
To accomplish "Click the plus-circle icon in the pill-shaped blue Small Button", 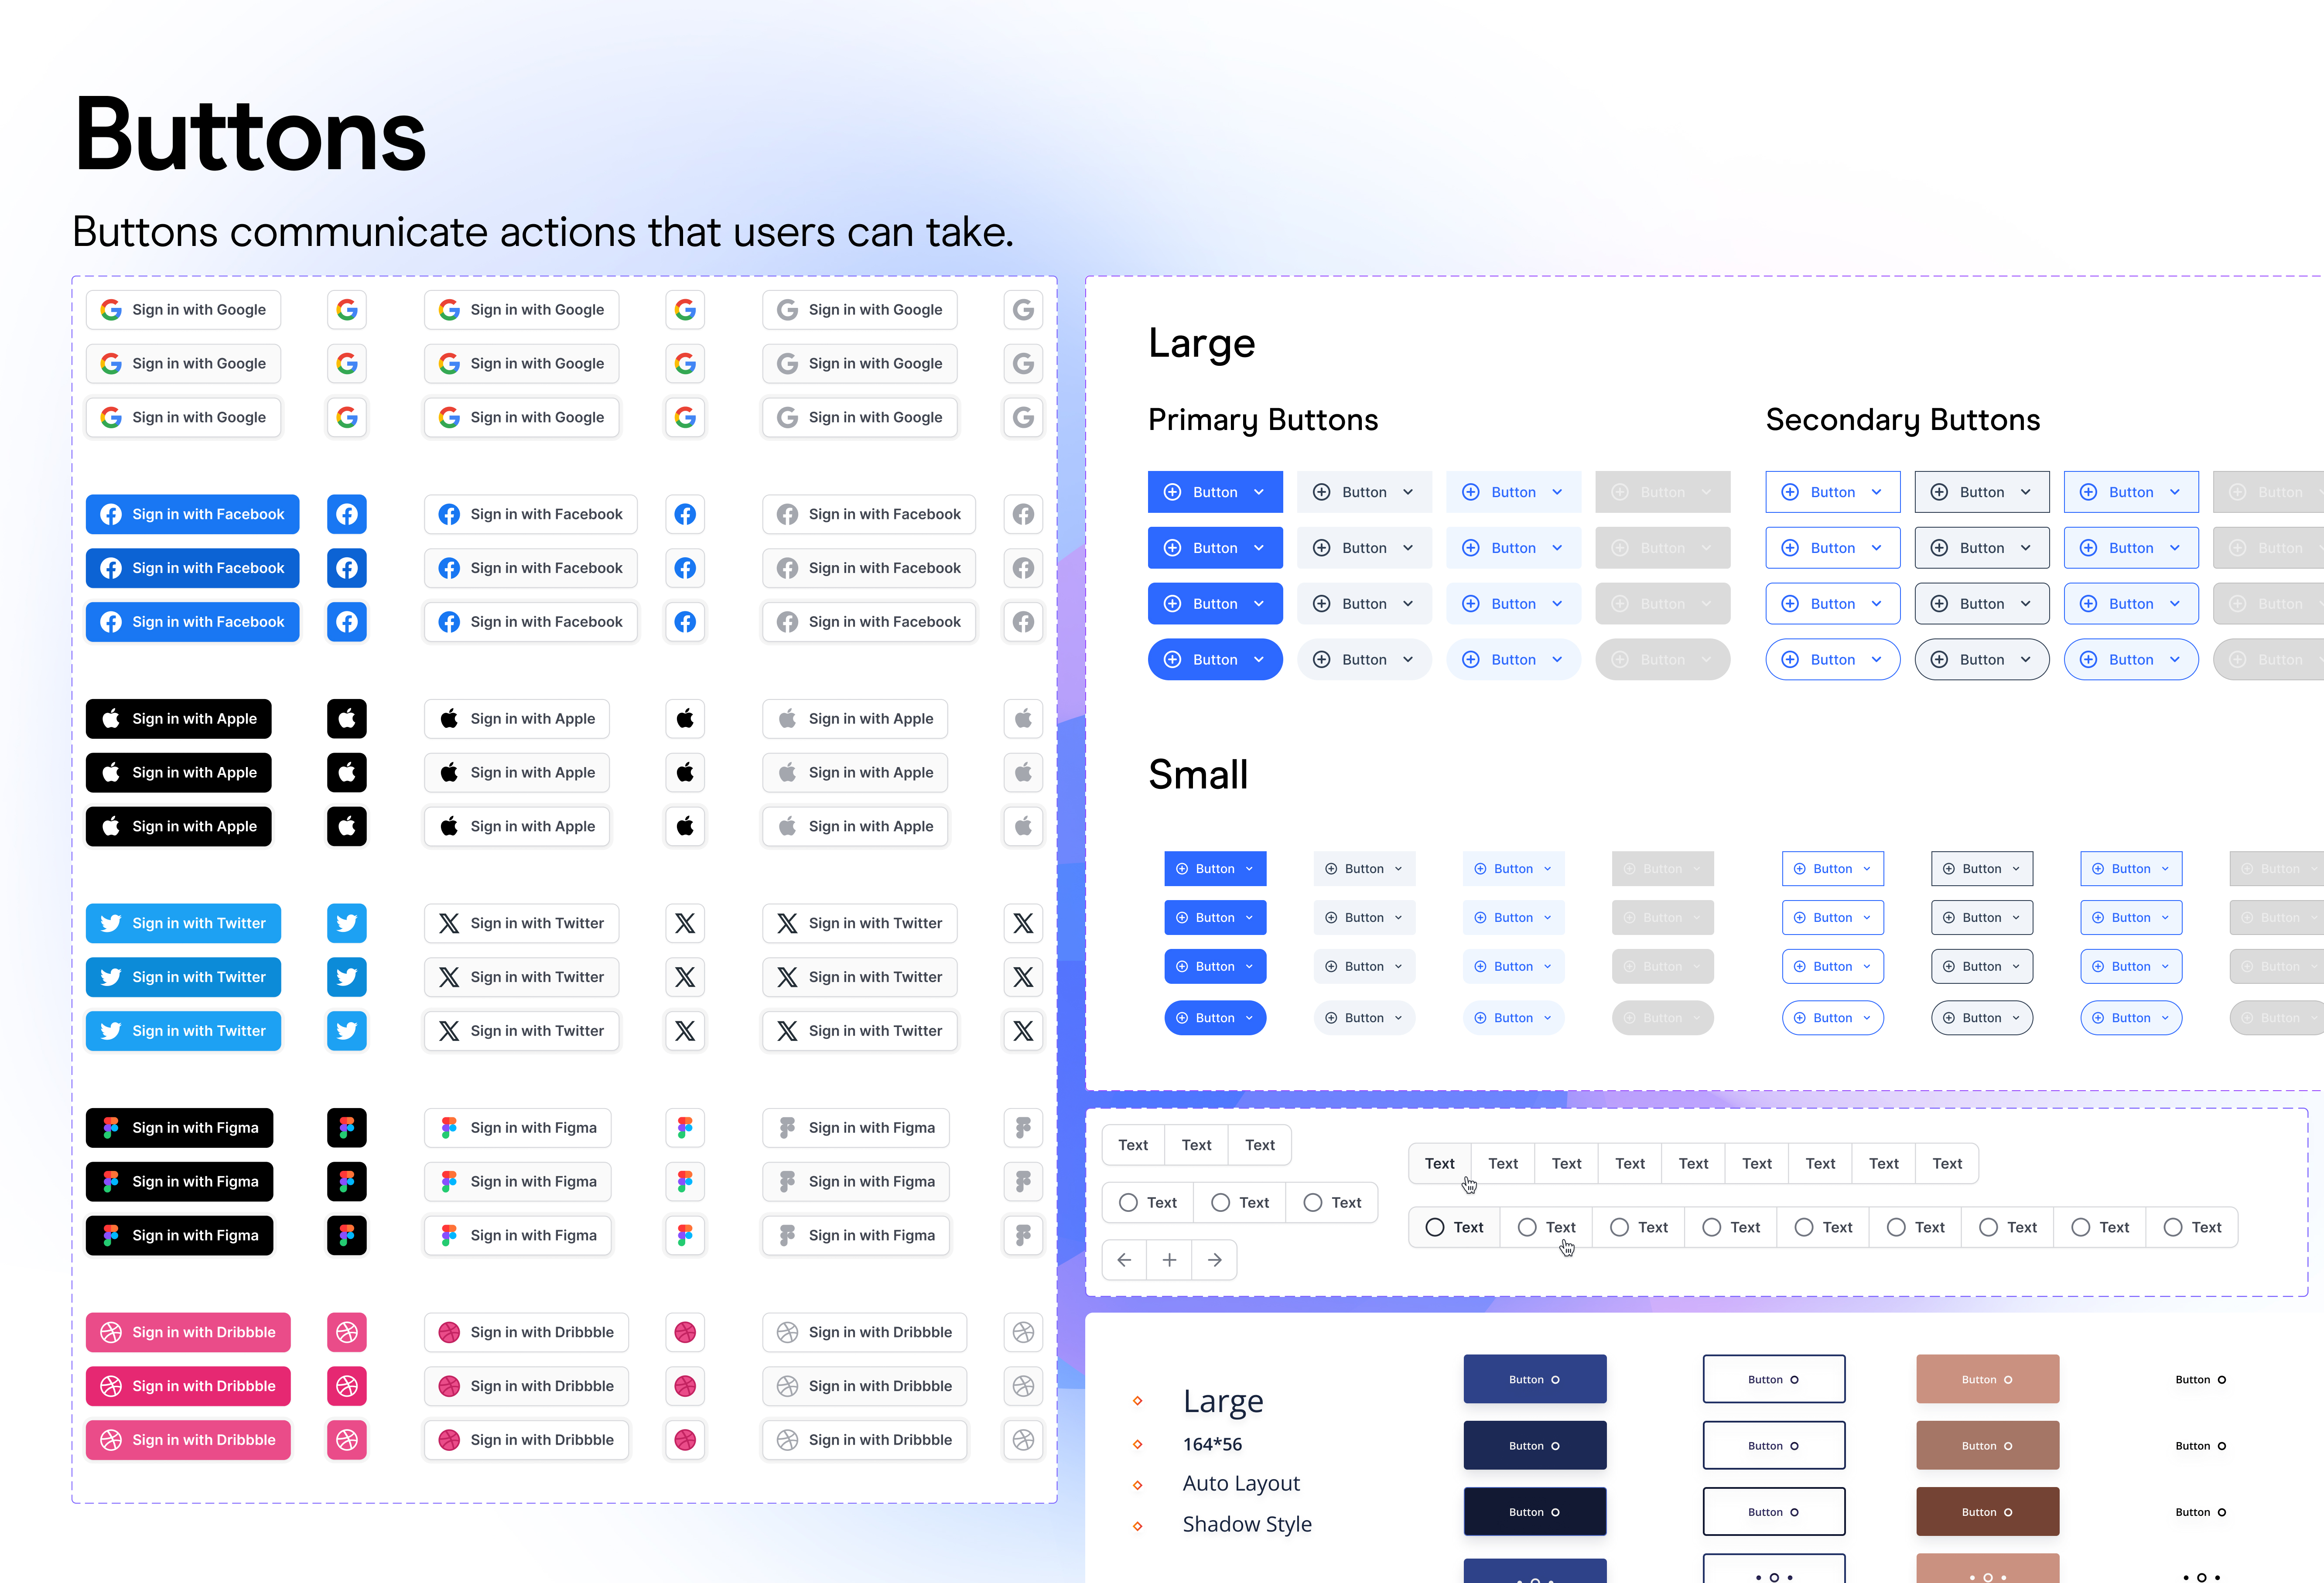I will [1182, 1018].
